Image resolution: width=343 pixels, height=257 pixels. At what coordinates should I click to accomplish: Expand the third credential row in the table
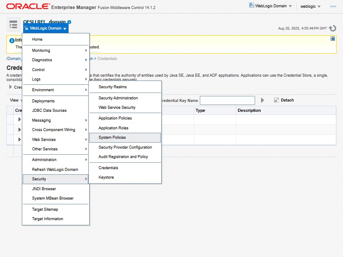[x=19, y=140]
